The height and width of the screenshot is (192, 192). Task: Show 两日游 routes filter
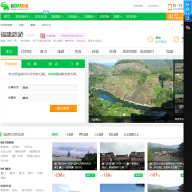coord(84,134)
